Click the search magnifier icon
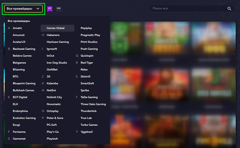240x148 pixels. [x=229, y=9]
